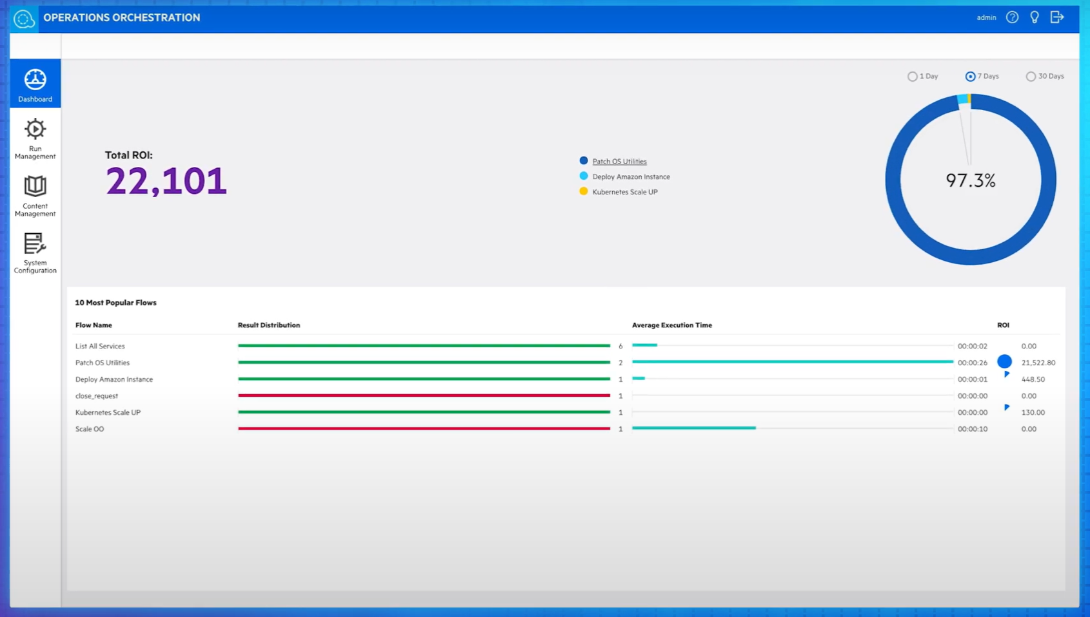
Task: Click the Operations Orchestration cloud logo
Action: [23, 17]
